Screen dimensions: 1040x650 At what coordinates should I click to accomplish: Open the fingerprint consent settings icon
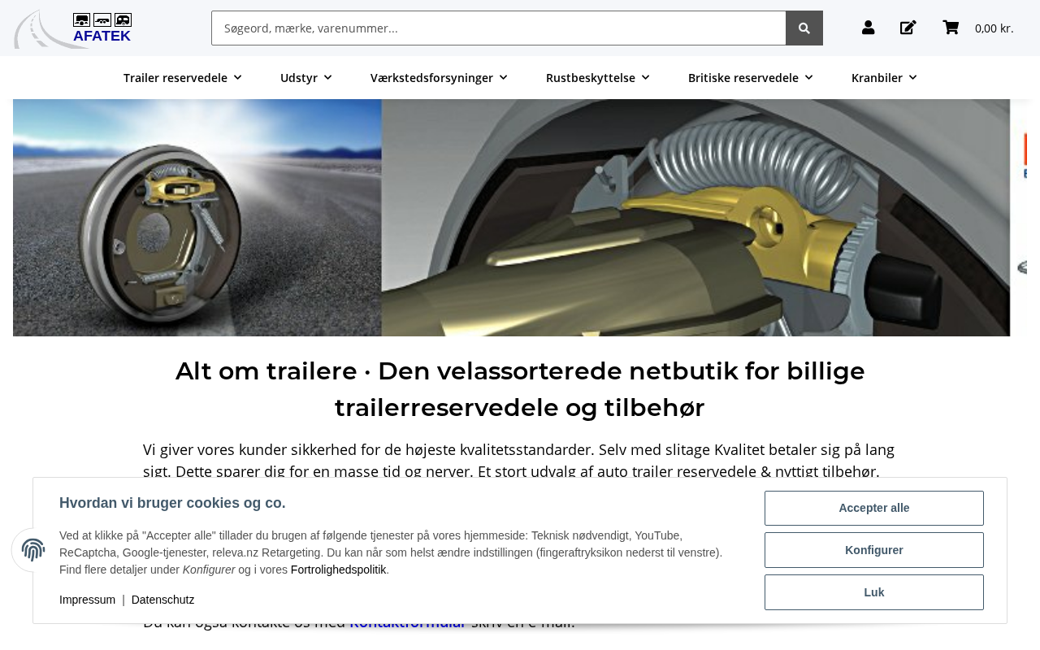(x=33, y=550)
